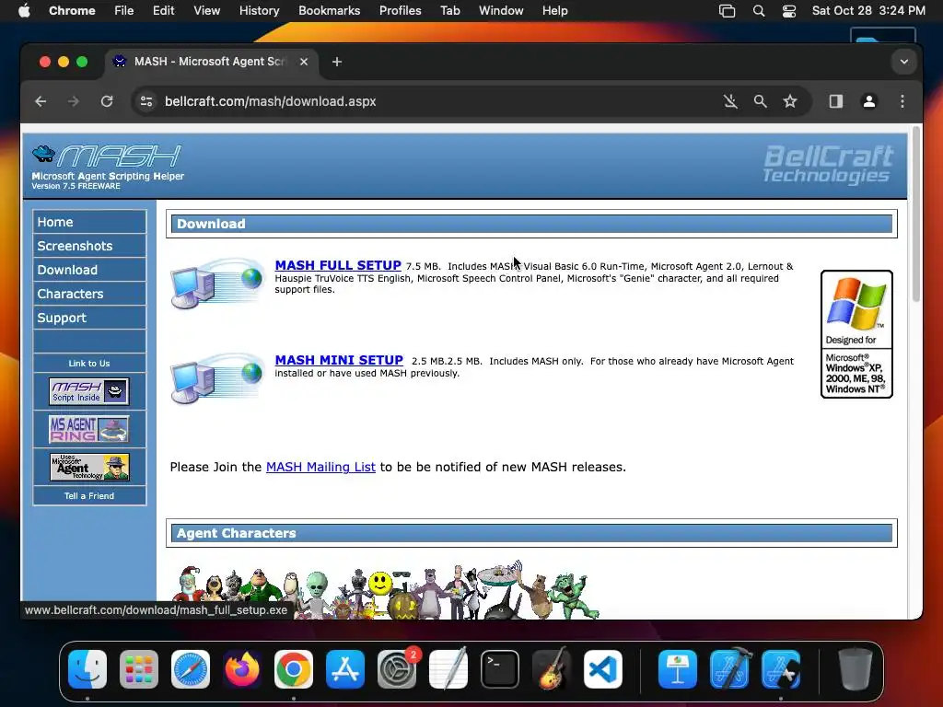Expand the tab search chevron
943x707 pixels.
[x=904, y=62]
